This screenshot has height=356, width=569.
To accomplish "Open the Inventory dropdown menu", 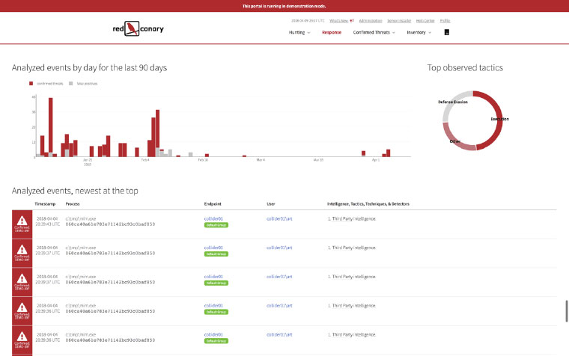I will click(x=419, y=33).
